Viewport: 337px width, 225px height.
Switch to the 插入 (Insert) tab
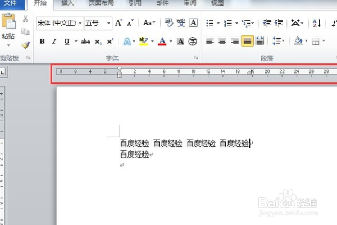pos(67,3)
